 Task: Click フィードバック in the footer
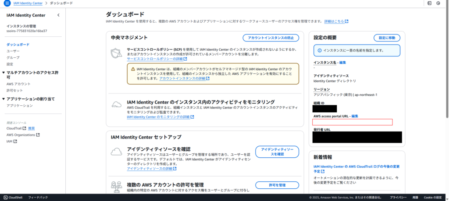pyautogui.click(x=38, y=198)
